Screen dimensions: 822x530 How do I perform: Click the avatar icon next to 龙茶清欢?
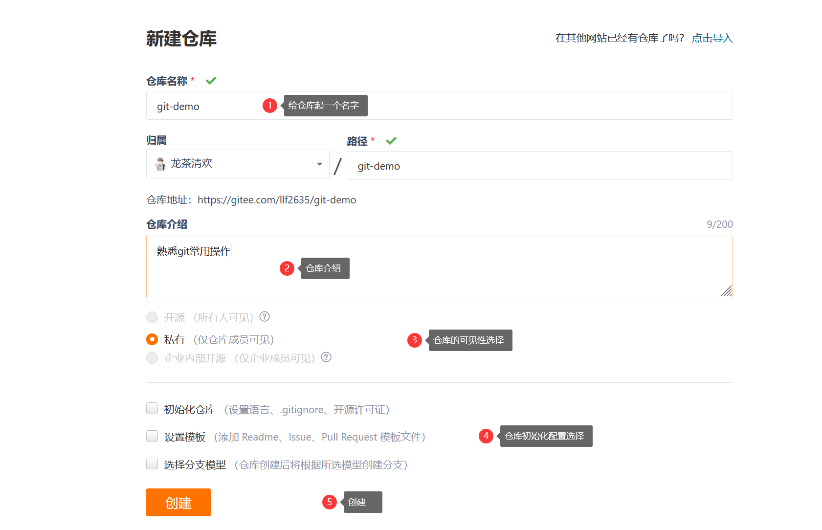[x=160, y=163]
